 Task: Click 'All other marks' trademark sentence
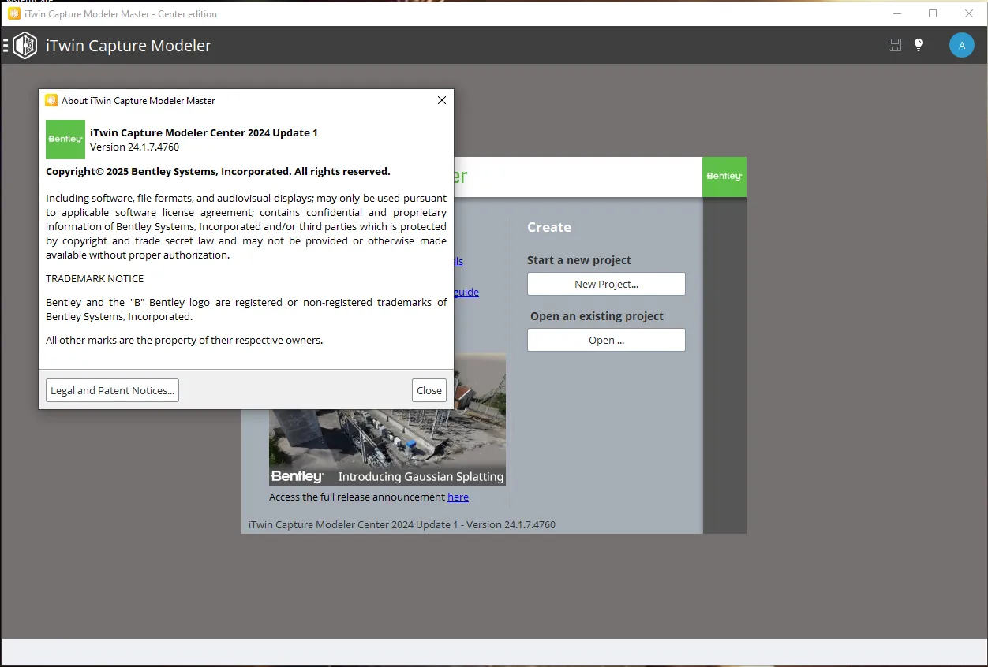tap(185, 340)
